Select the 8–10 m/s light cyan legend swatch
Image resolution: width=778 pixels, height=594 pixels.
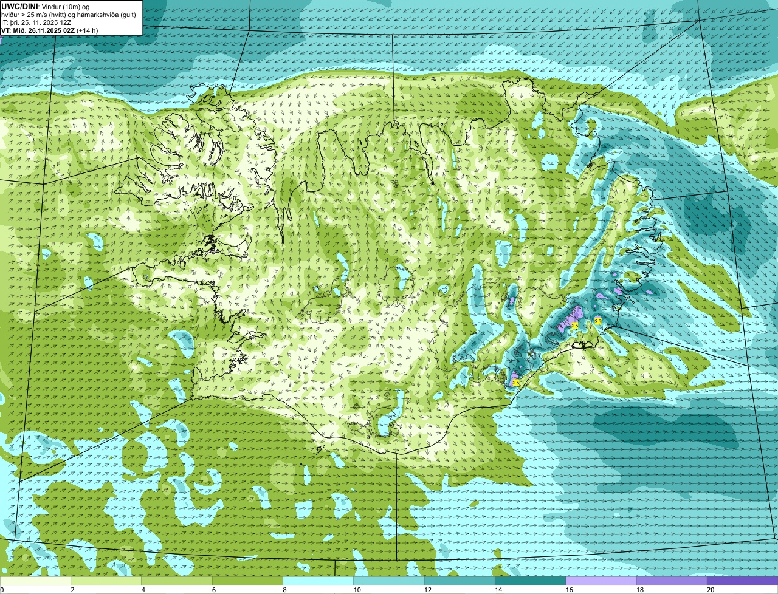tap(318, 581)
